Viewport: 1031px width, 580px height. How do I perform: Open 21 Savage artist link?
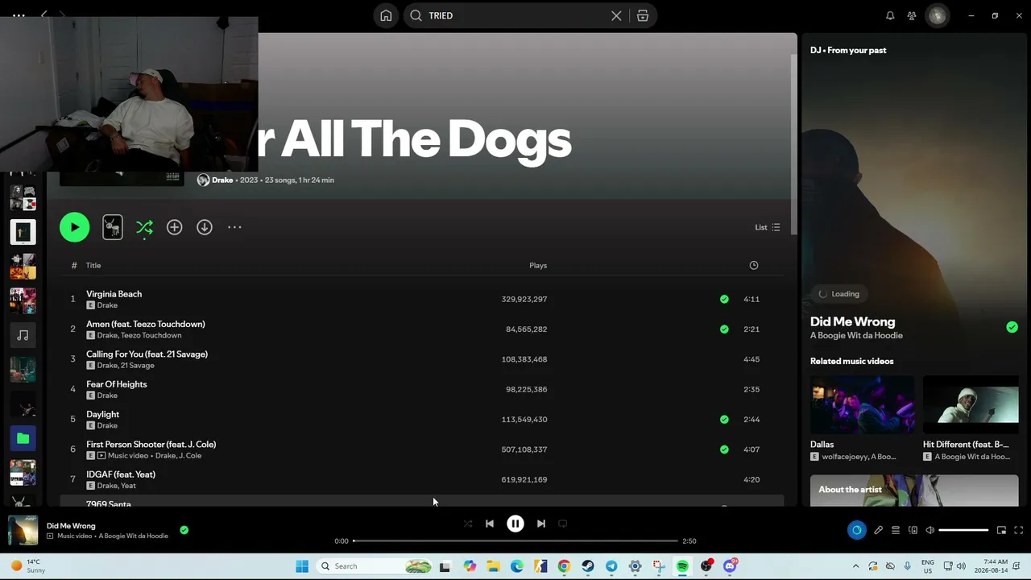[x=138, y=366]
